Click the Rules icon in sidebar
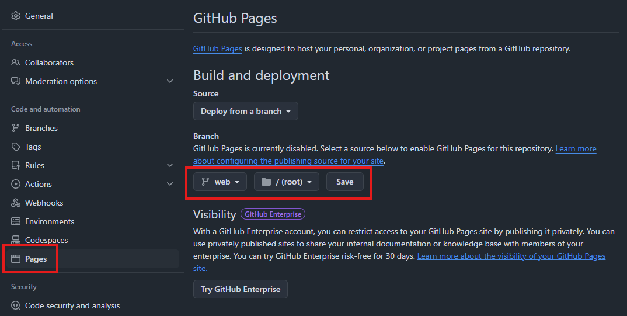Screen dimensions: 627x316 (x=16, y=165)
